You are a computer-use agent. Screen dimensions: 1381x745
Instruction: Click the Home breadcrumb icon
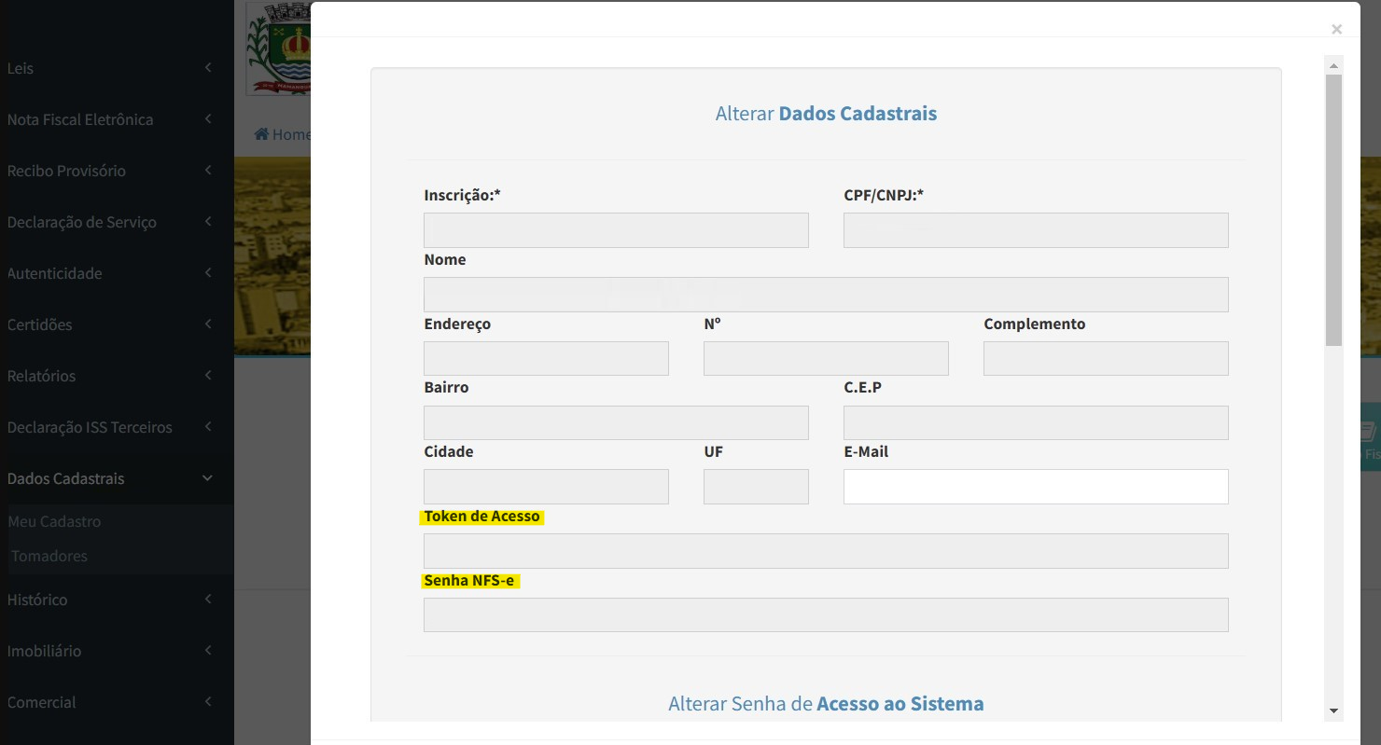(261, 134)
